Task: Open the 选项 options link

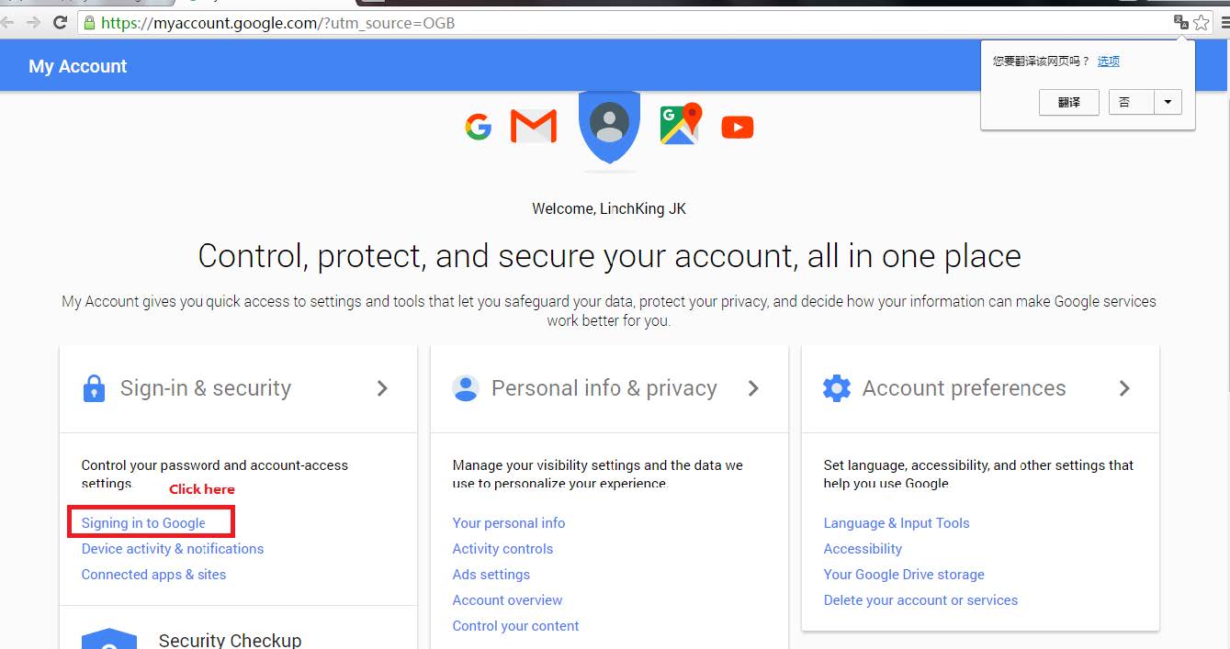Action: click(1109, 62)
